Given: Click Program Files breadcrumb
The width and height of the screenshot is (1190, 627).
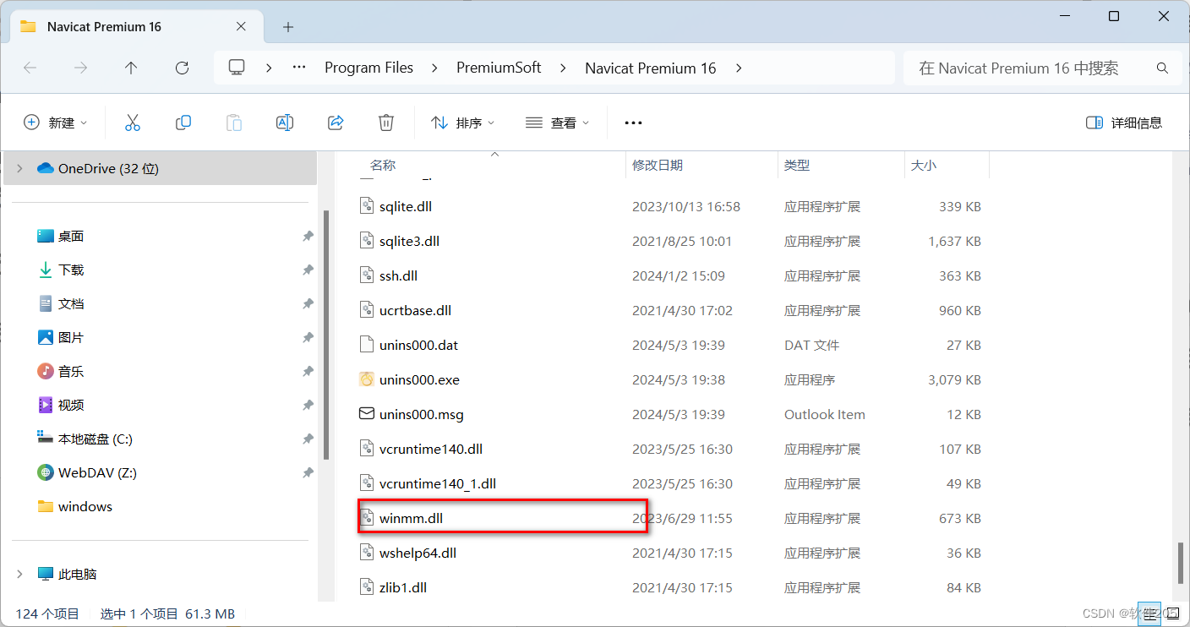Looking at the screenshot, I should 369,68.
